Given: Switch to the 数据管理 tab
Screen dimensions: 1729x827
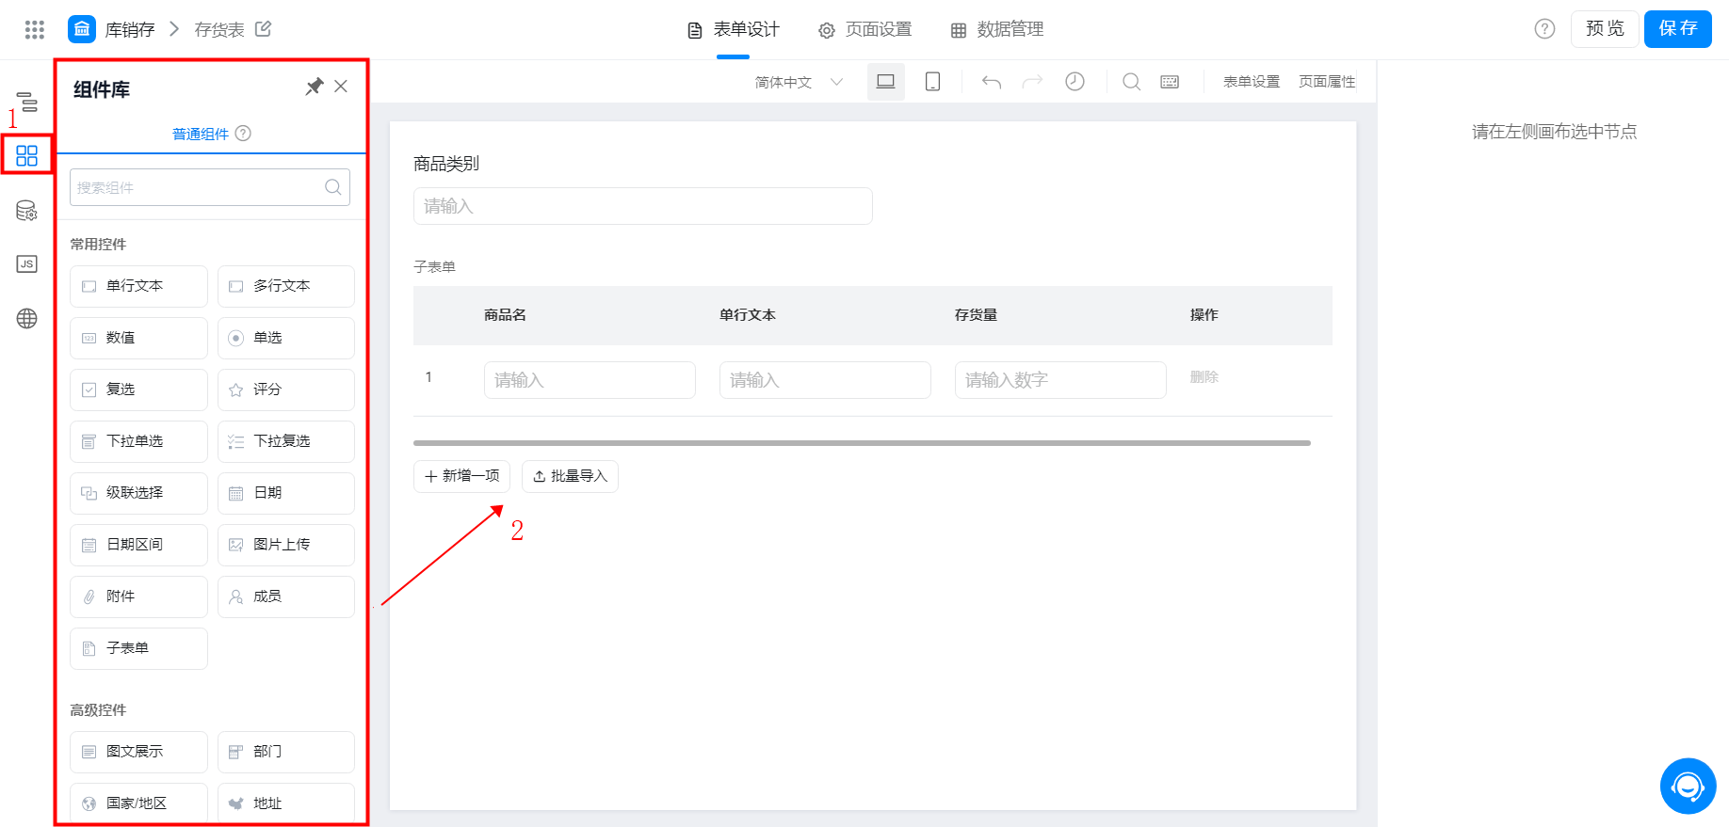Looking at the screenshot, I should point(997,30).
